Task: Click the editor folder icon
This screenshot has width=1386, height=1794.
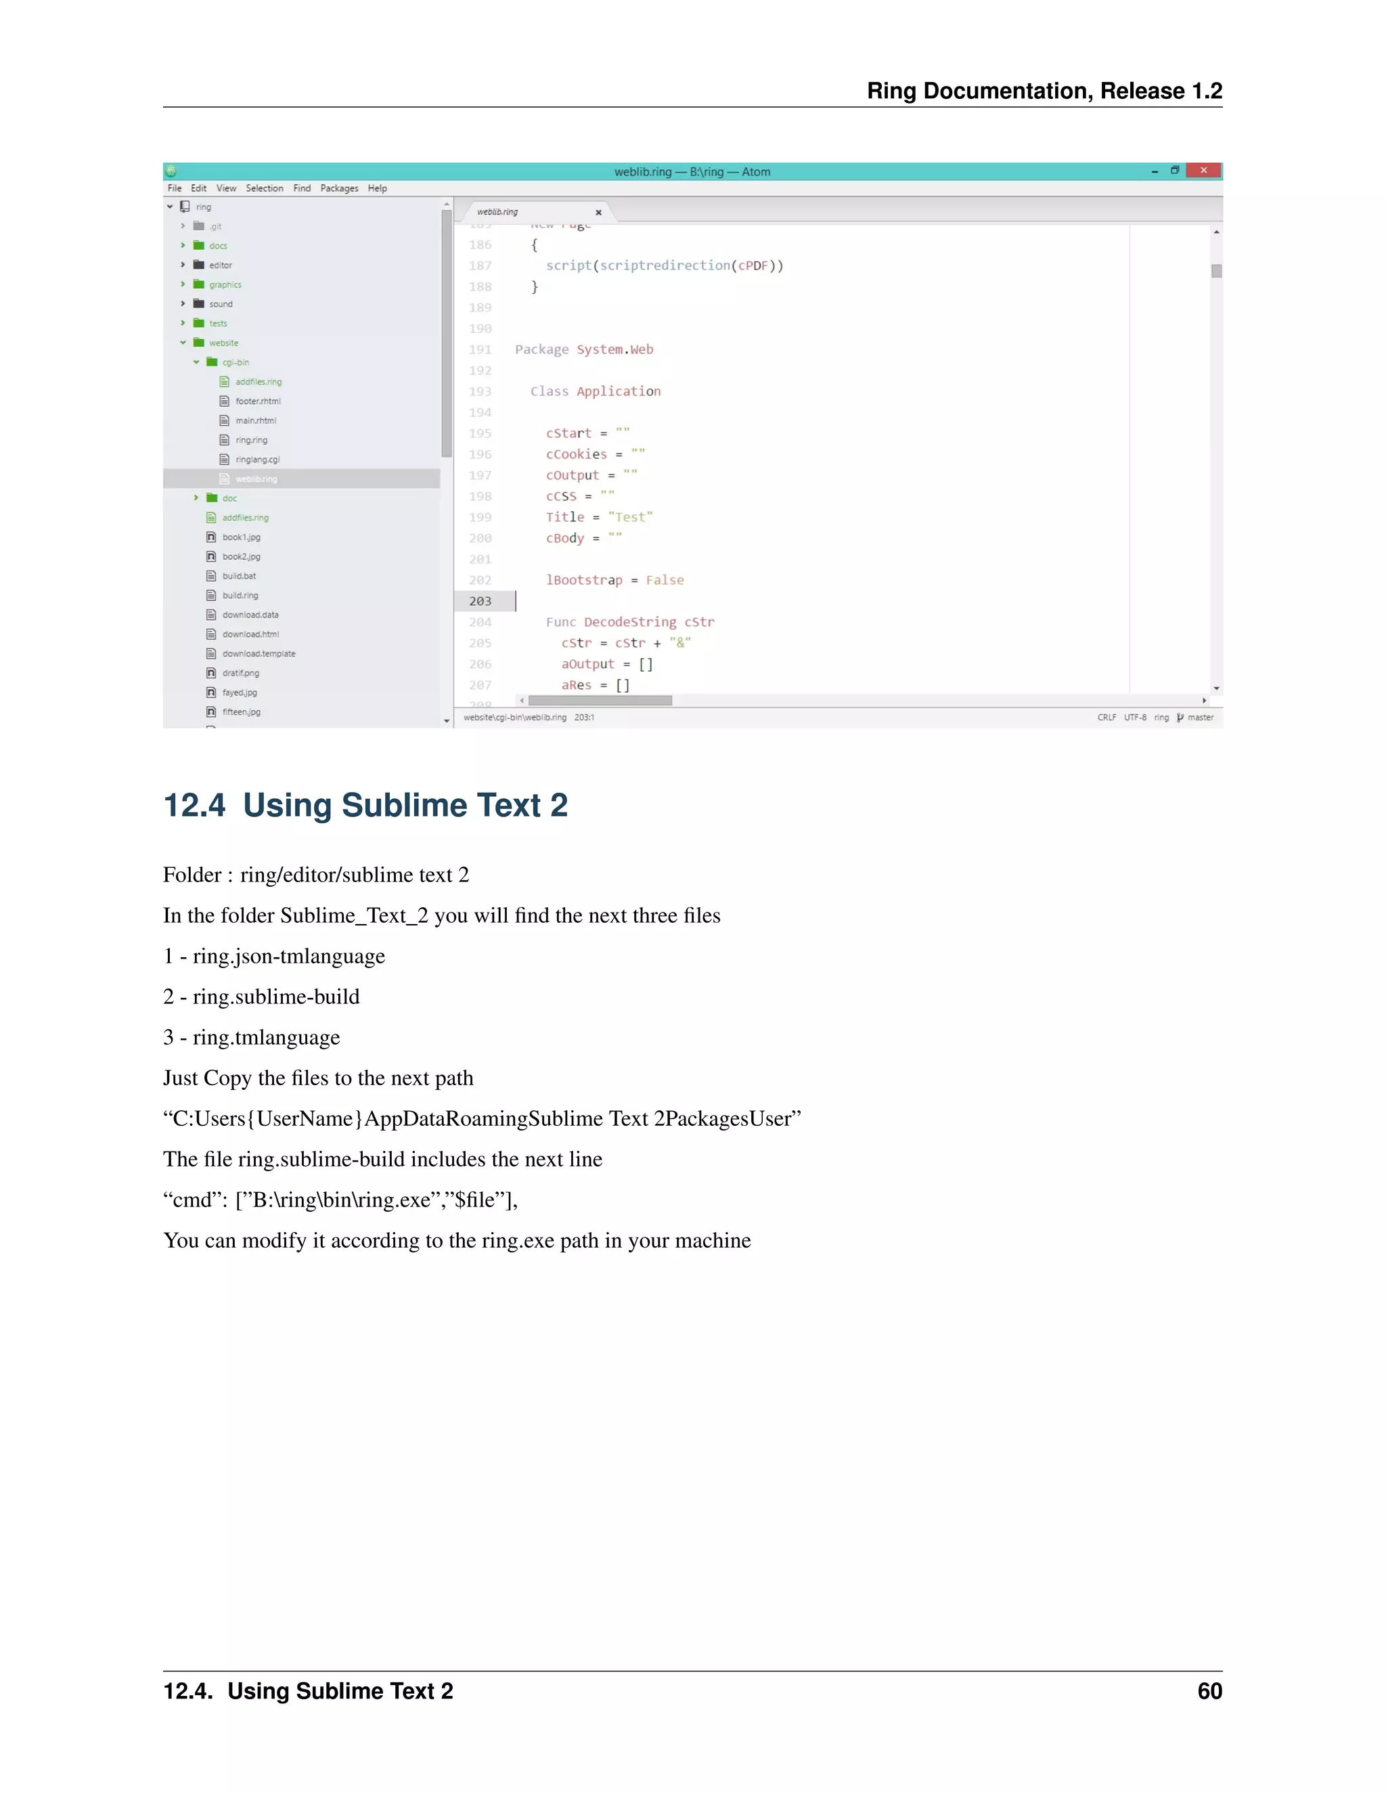Action: coord(199,265)
